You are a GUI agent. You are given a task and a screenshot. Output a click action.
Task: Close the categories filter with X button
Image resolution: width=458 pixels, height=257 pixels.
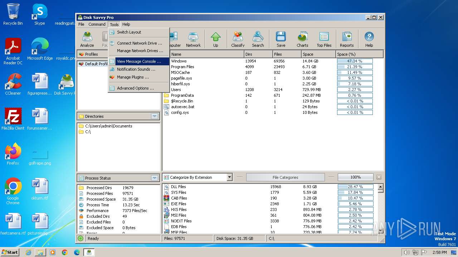click(x=379, y=177)
